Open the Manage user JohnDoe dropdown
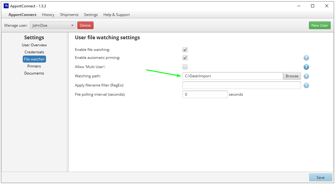Viewport: 335px width, 184px height. [53, 25]
